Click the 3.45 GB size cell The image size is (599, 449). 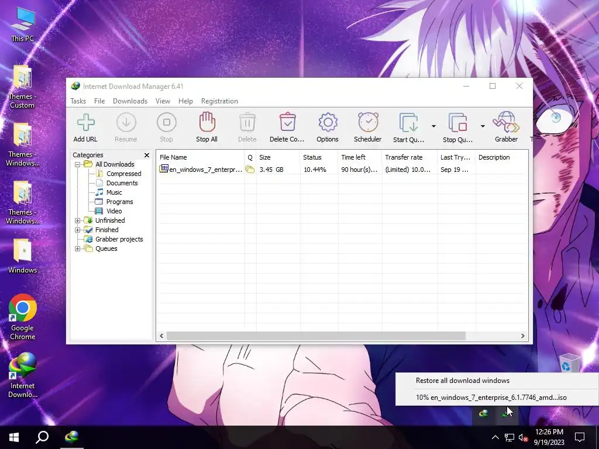pos(271,170)
